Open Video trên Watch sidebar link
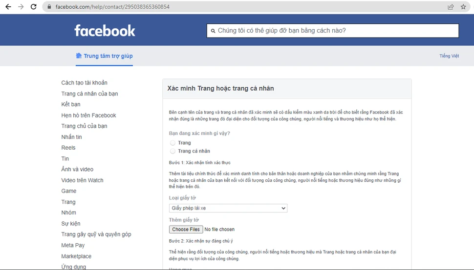Viewport: 474px width, 270px height. tap(82, 180)
